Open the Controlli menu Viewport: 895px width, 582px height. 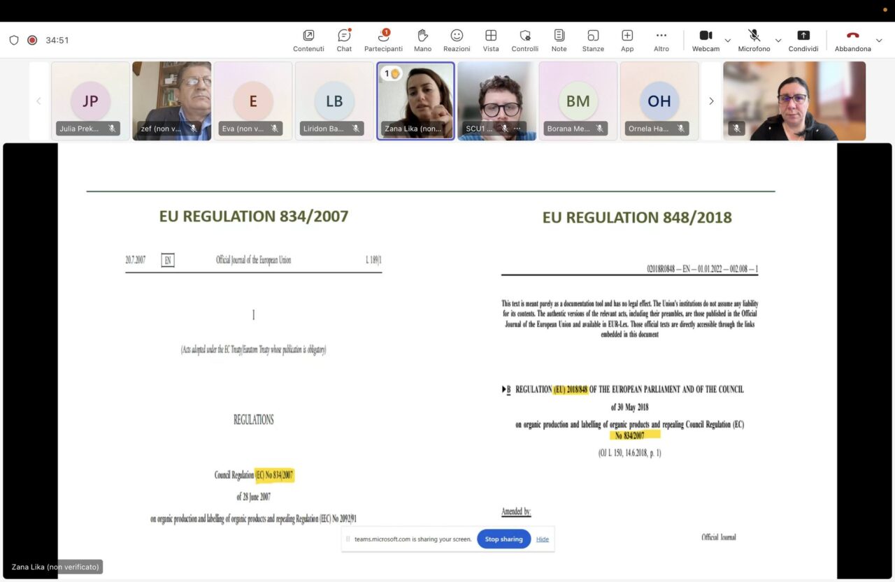point(524,40)
